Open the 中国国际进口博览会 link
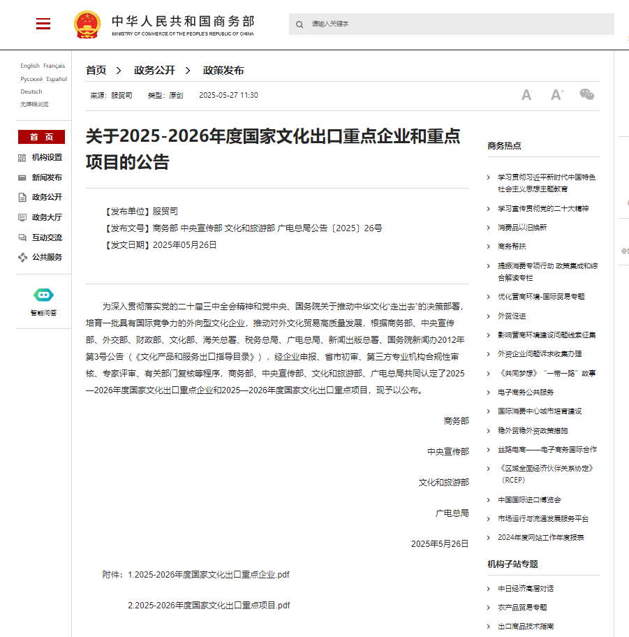 (529, 499)
